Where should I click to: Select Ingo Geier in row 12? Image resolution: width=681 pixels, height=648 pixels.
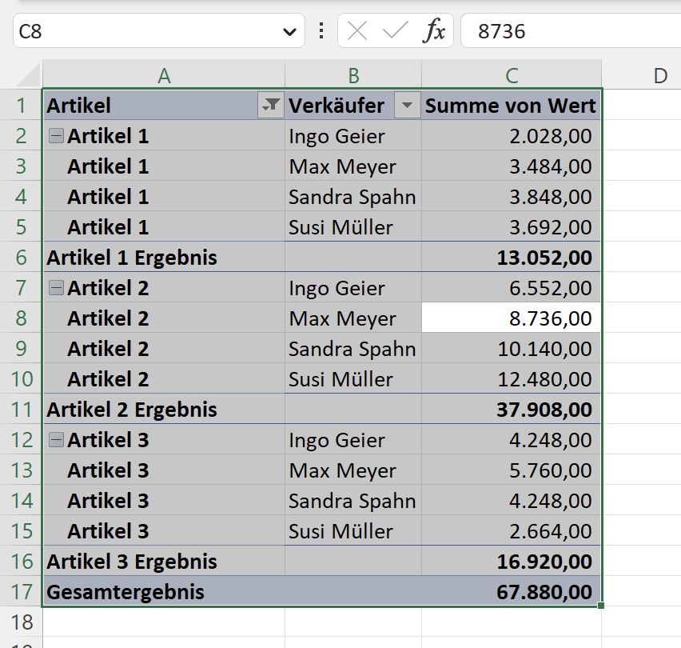point(353,440)
